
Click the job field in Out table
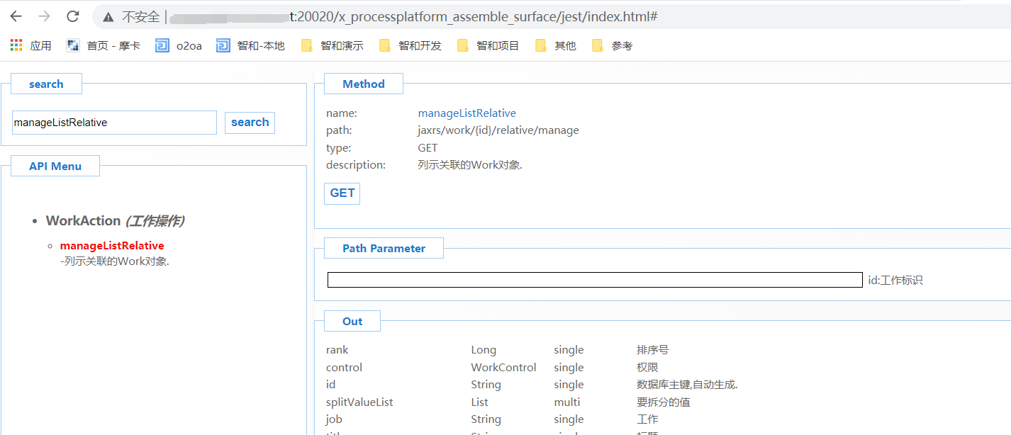click(x=334, y=419)
